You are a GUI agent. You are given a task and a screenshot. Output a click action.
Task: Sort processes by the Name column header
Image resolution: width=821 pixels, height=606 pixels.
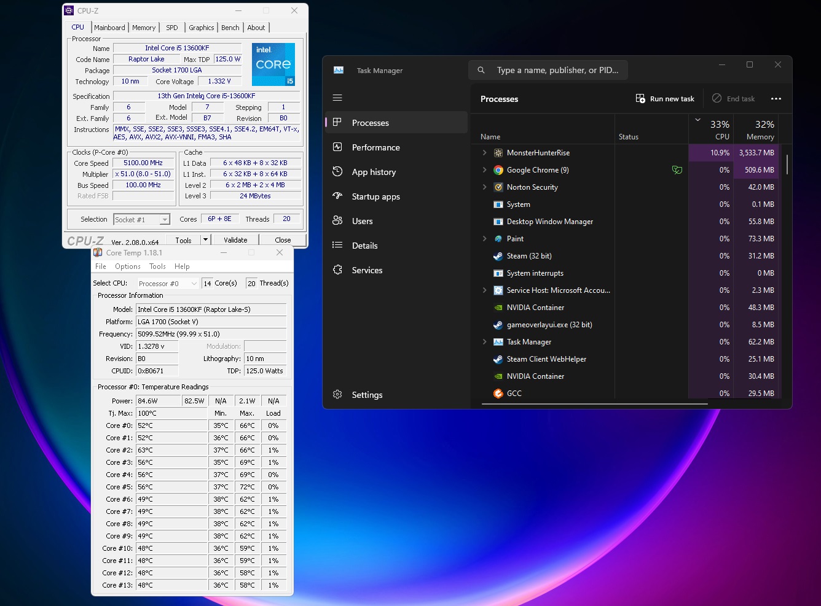[490, 137]
